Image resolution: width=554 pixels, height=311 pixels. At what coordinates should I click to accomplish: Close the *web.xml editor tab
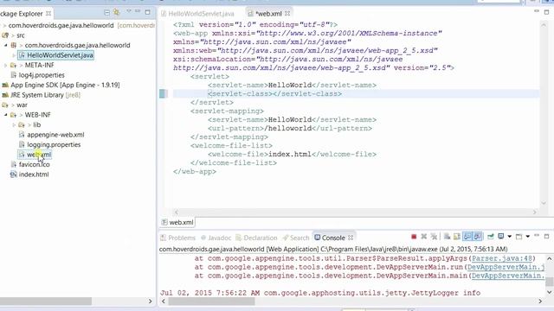[287, 14]
